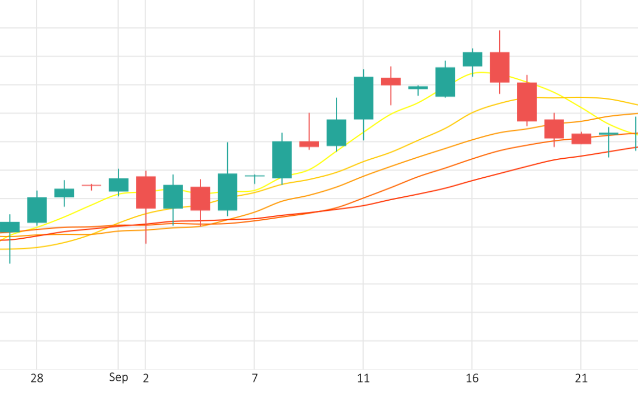Viewport: 638px width, 397px height.
Task: Select the tiny red doji before Sep
Action: (91, 185)
